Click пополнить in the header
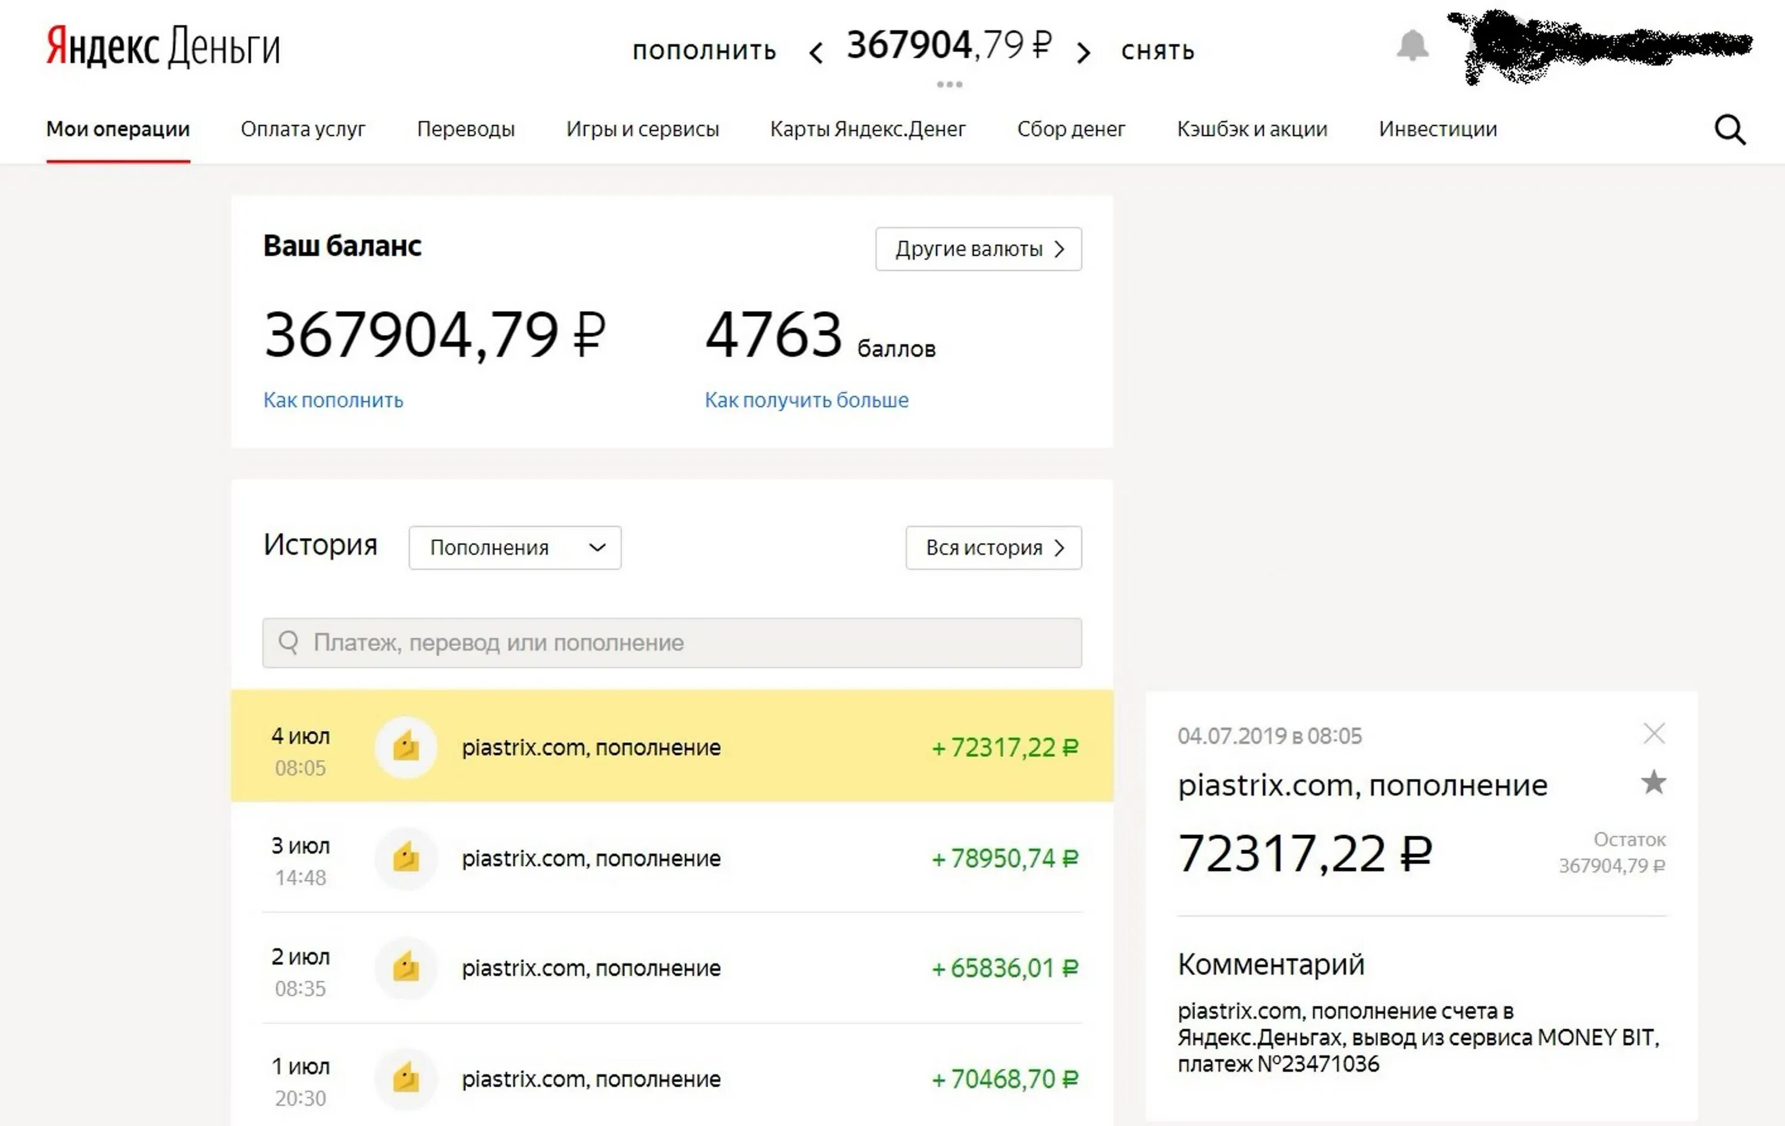This screenshot has height=1126, width=1785. pos(704,51)
